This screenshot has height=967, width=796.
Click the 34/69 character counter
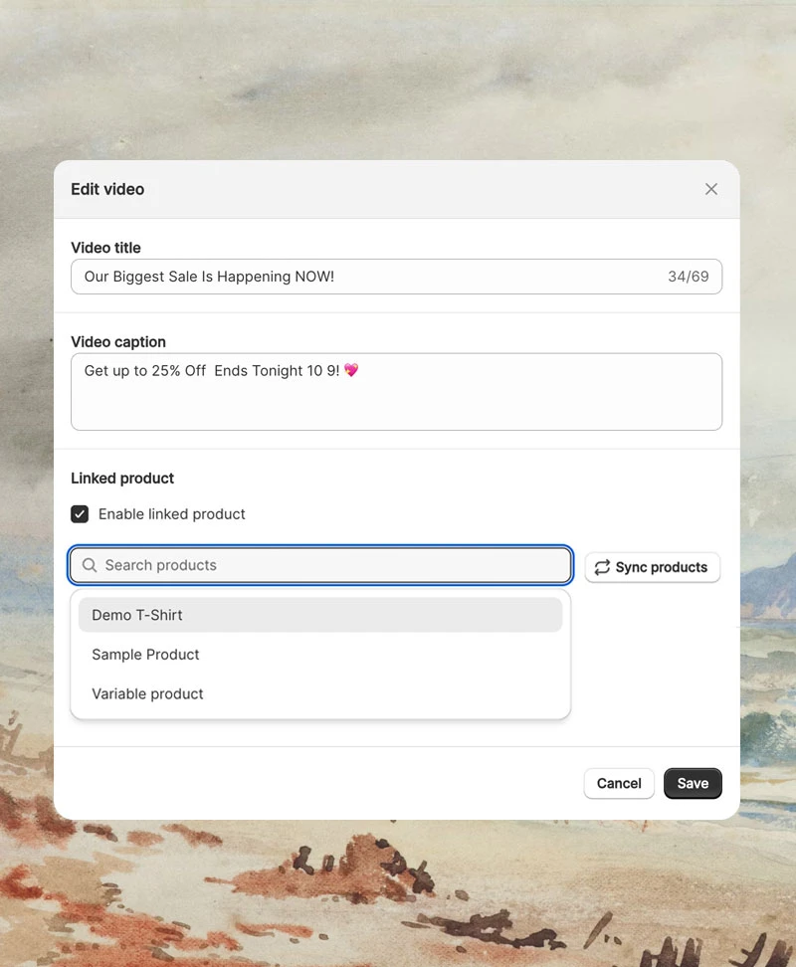(x=689, y=277)
